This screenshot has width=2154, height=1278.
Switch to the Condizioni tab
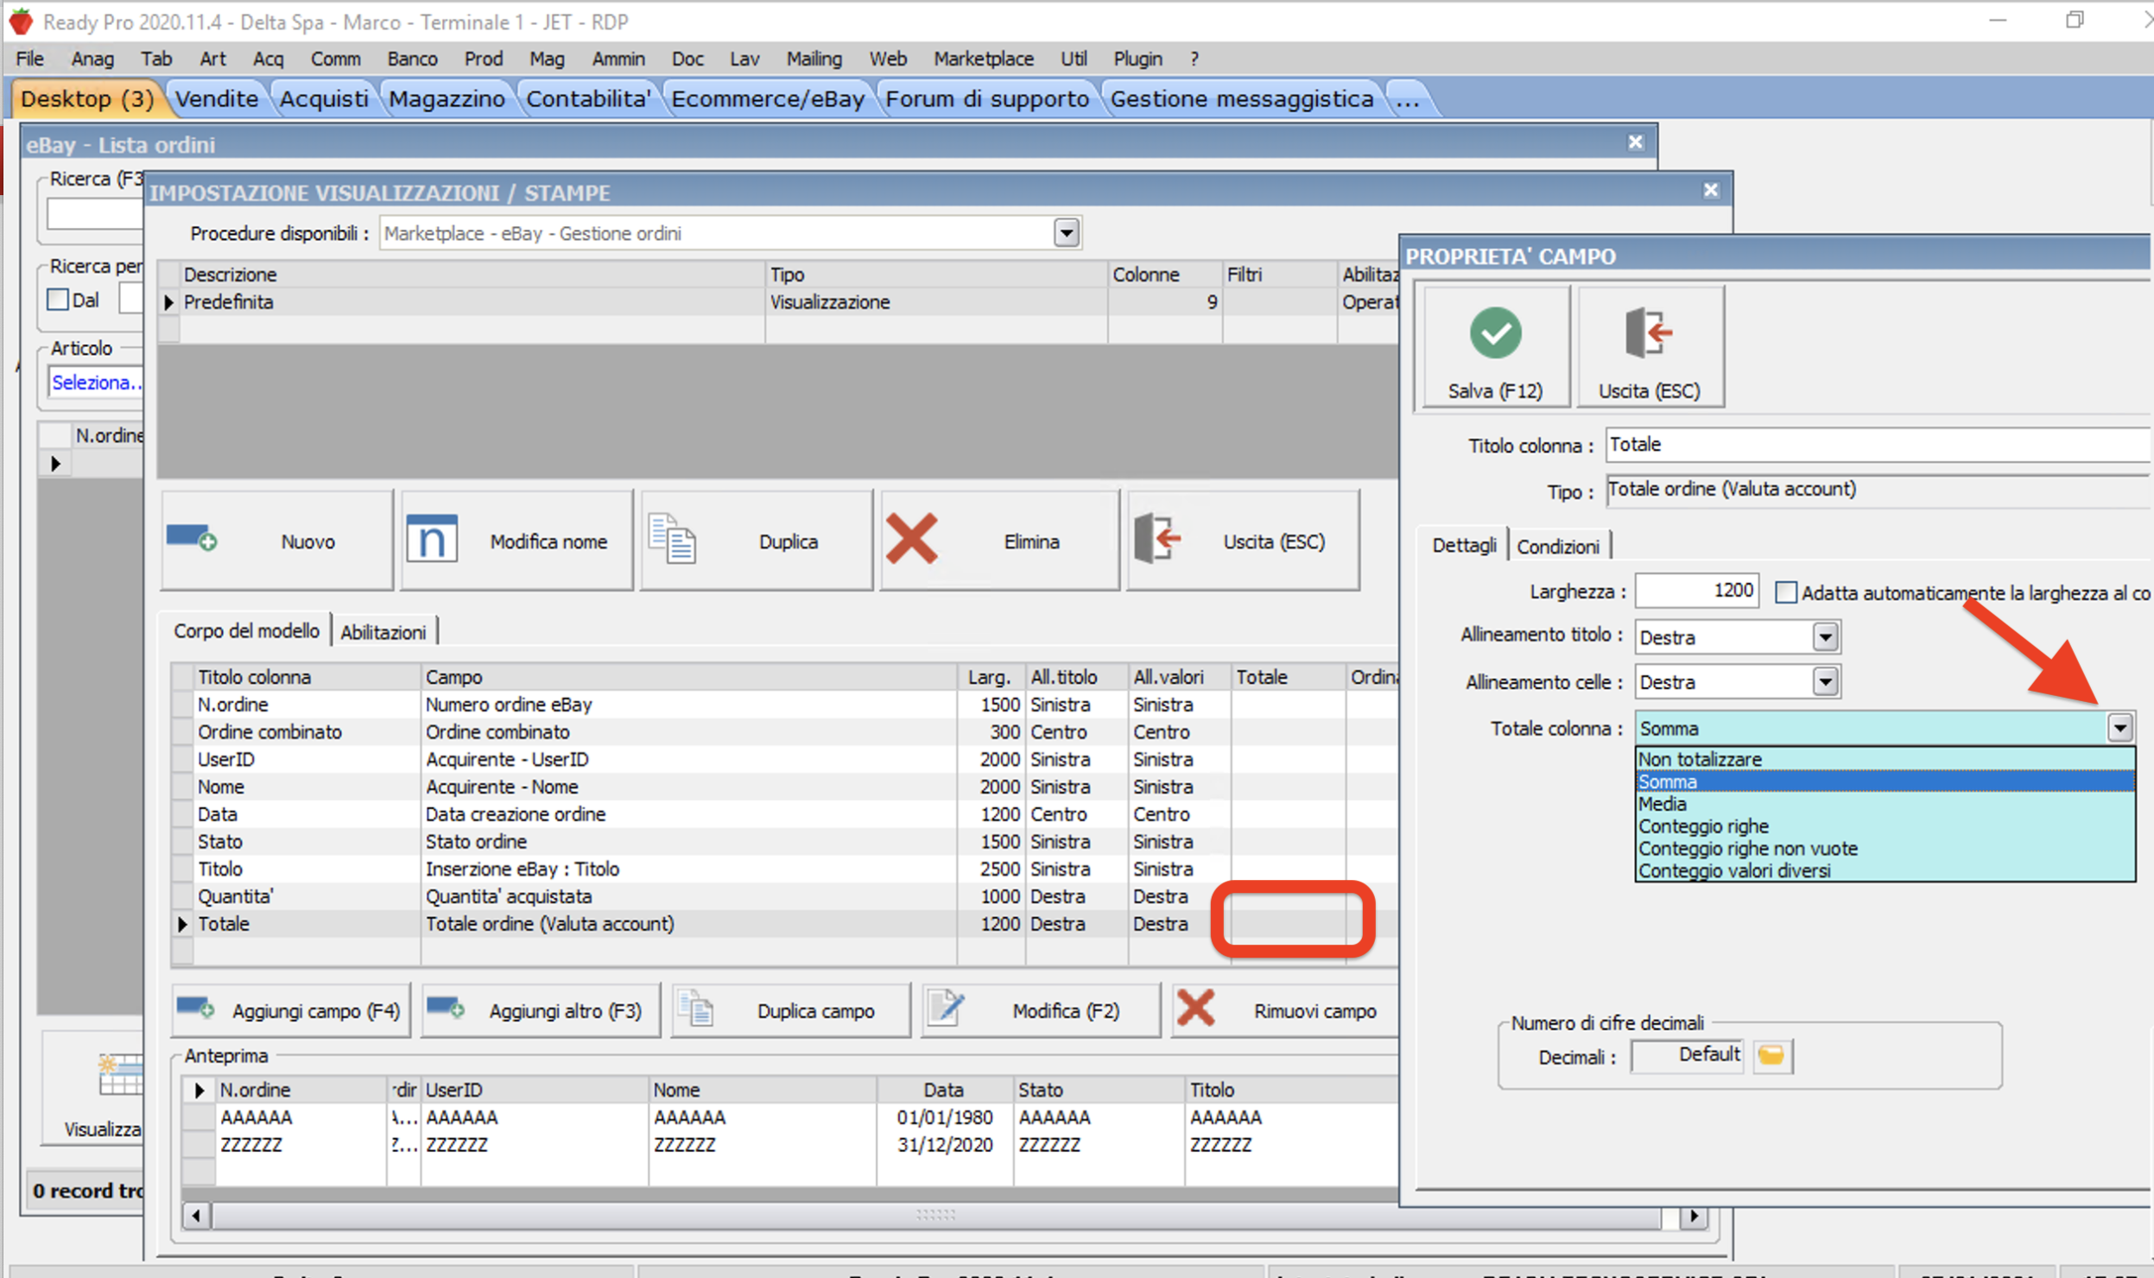tap(1557, 547)
